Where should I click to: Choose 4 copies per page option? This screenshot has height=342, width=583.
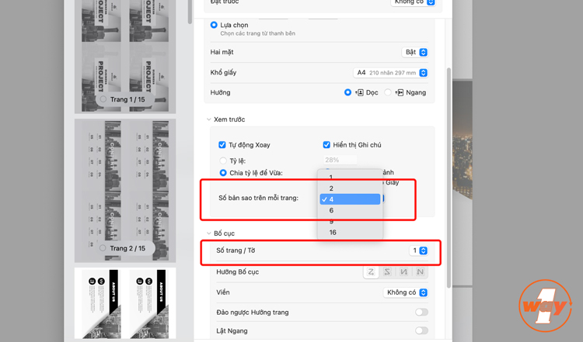point(350,199)
